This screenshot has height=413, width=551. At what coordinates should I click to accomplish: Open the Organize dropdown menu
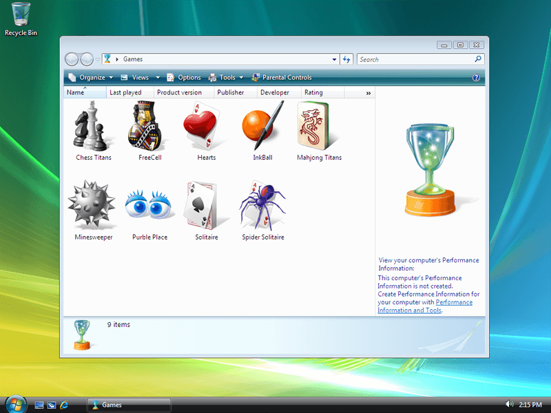point(91,77)
